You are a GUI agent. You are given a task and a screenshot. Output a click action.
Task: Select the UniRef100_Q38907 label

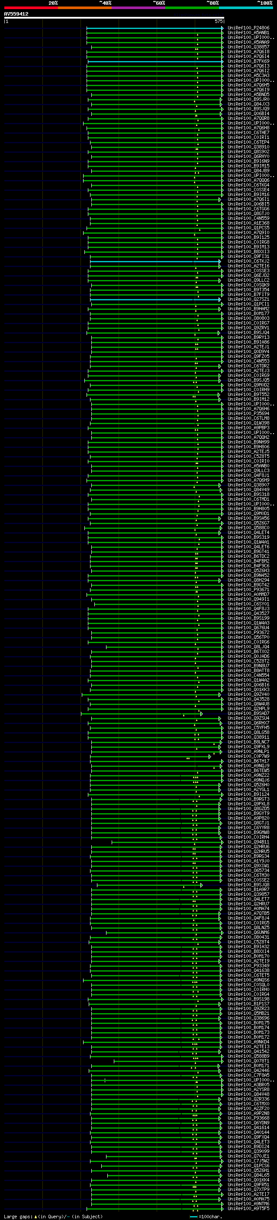[x=248, y=485]
